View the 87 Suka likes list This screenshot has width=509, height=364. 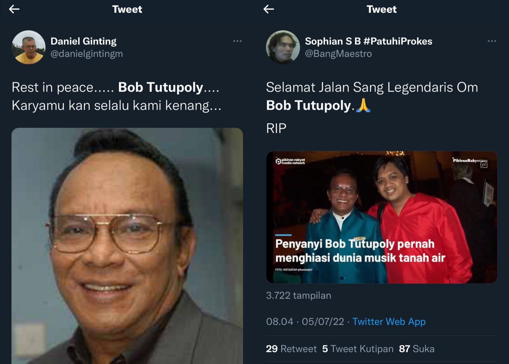coord(416,349)
